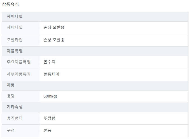Select 손상 모발용 value beside the 헤어타입 label
The image size is (191, 139).
54,27
